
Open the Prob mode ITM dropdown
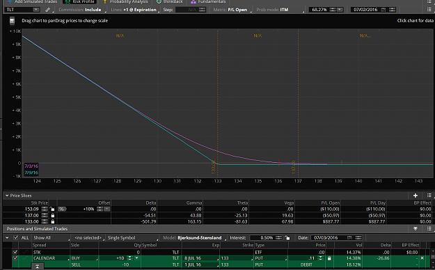(x=280, y=10)
